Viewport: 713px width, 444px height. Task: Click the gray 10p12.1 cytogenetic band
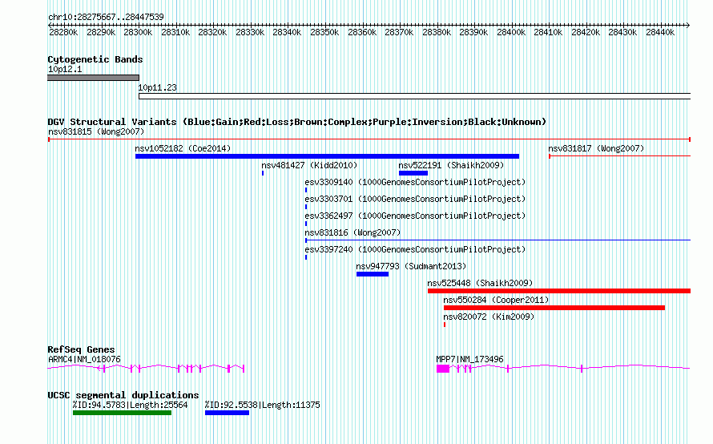click(93, 78)
